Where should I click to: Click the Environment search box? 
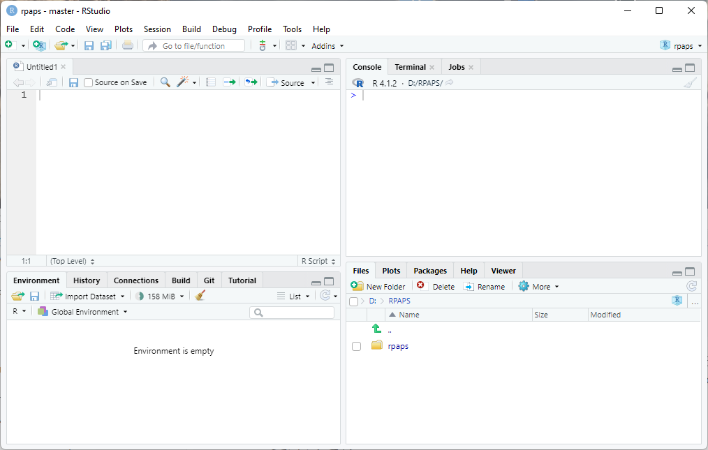(x=292, y=313)
